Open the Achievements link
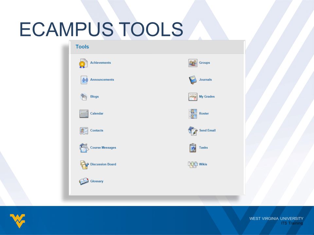The image size is (314, 235). coord(100,63)
